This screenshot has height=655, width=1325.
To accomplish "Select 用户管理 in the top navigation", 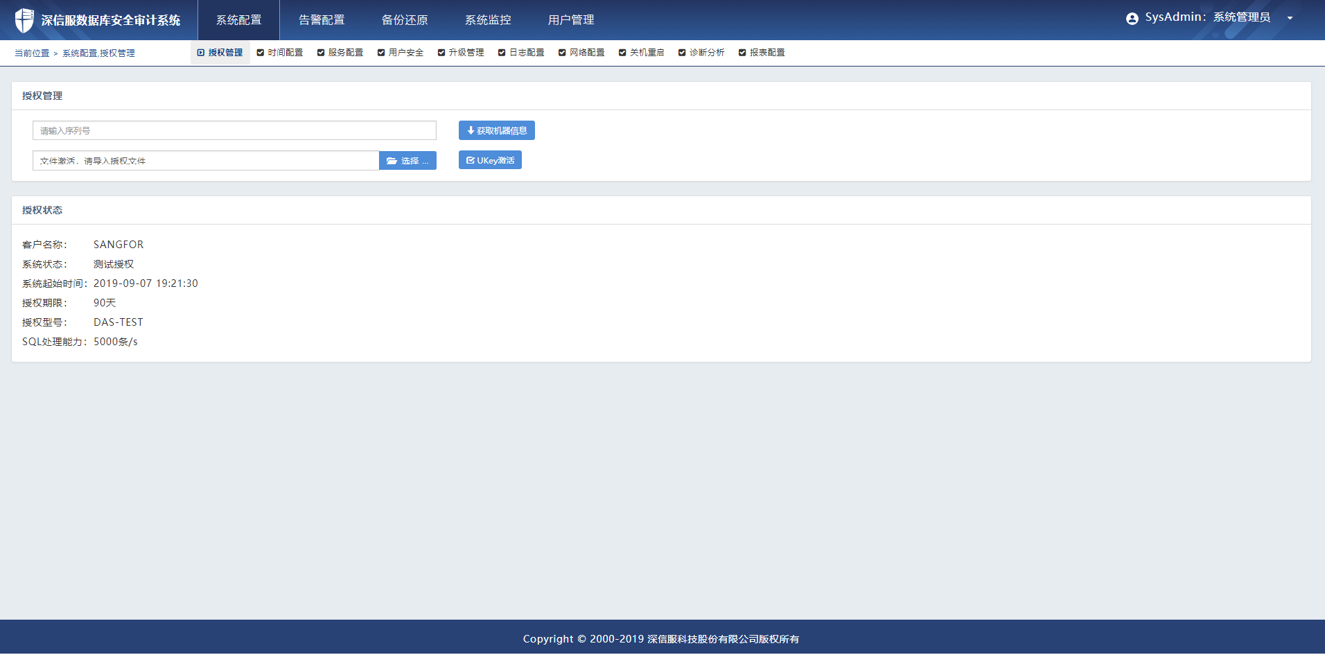I will [x=571, y=20].
